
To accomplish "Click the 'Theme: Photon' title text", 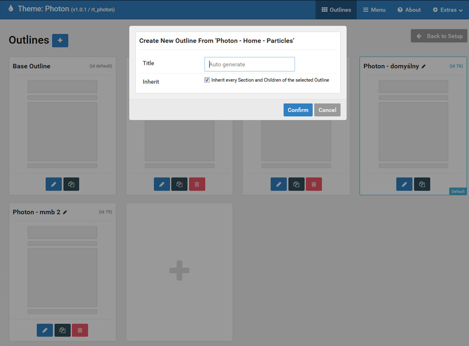I will (43, 9).
